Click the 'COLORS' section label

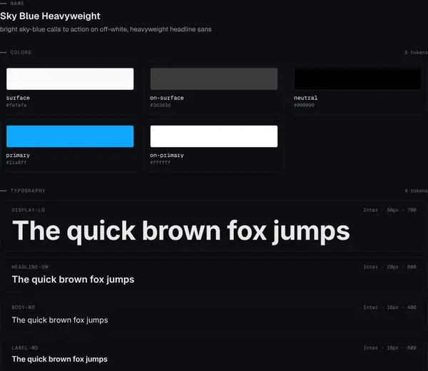pos(21,52)
